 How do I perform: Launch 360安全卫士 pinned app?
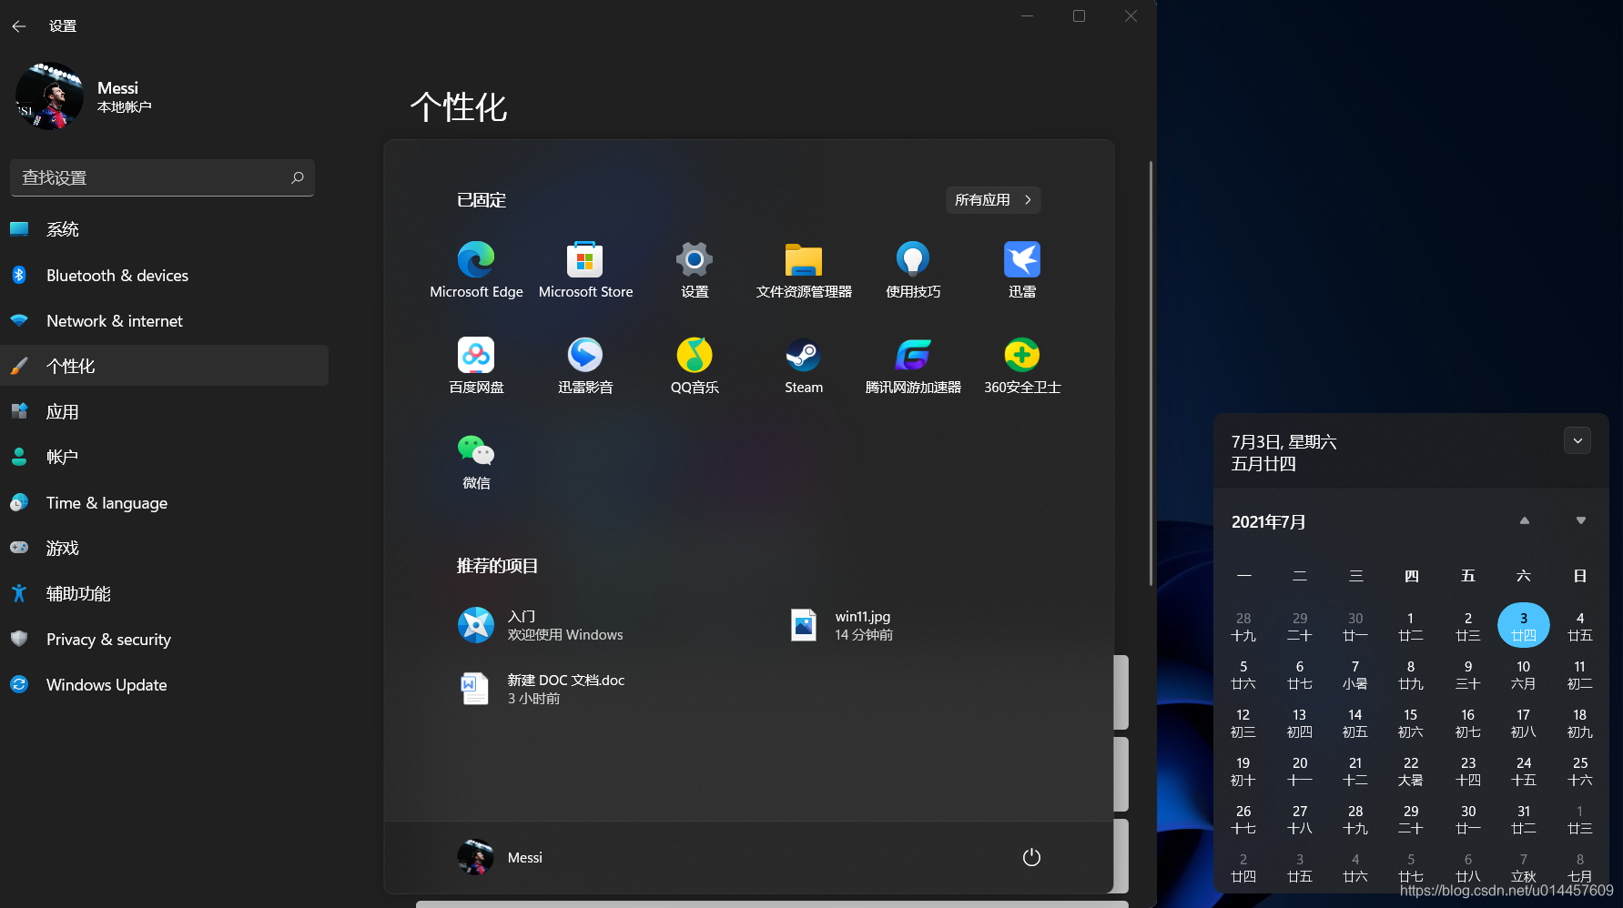1022,365
